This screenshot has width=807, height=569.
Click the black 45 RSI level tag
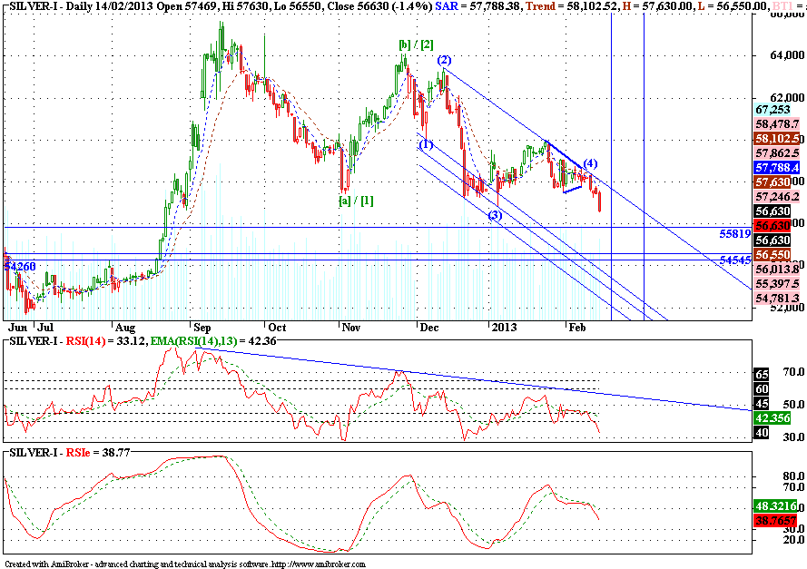point(762,404)
